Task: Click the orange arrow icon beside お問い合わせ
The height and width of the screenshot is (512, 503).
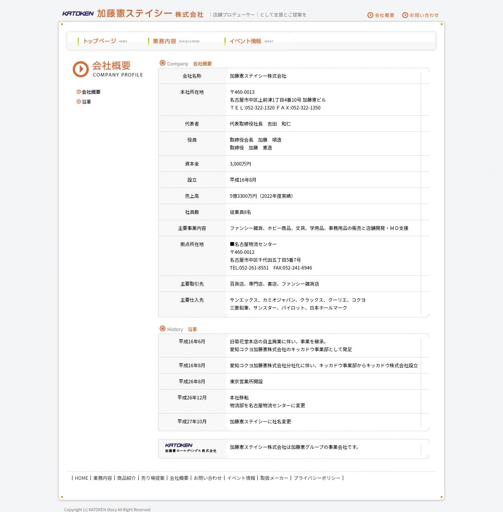Action: 405,15
